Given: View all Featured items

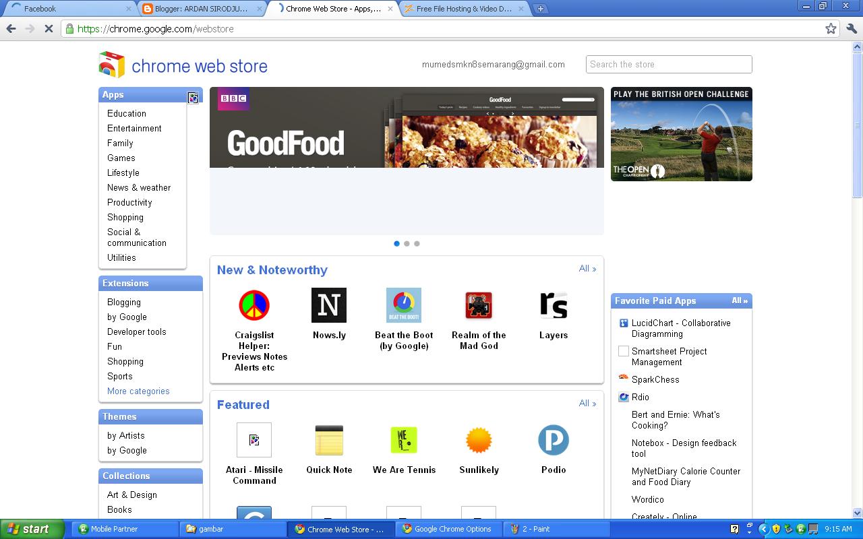Looking at the screenshot, I should [588, 403].
